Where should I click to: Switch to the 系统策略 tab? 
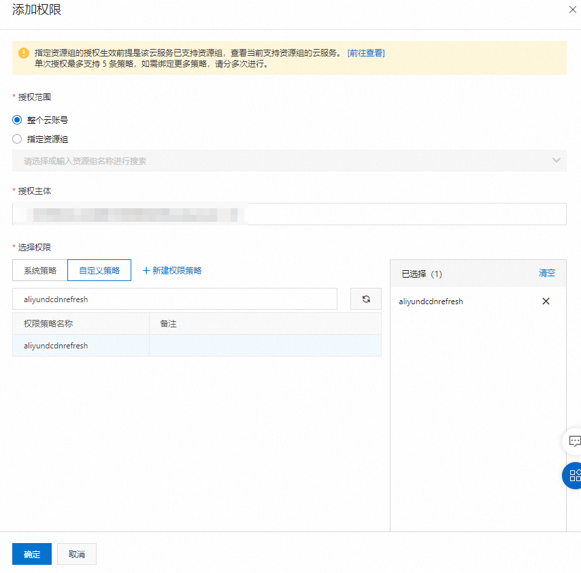point(40,270)
